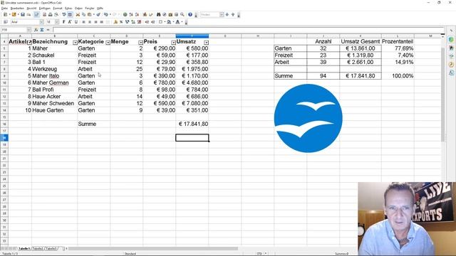456x256 pixels.
Task: Open the Daten menu
Action: pyautogui.click(x=78, y=8)
